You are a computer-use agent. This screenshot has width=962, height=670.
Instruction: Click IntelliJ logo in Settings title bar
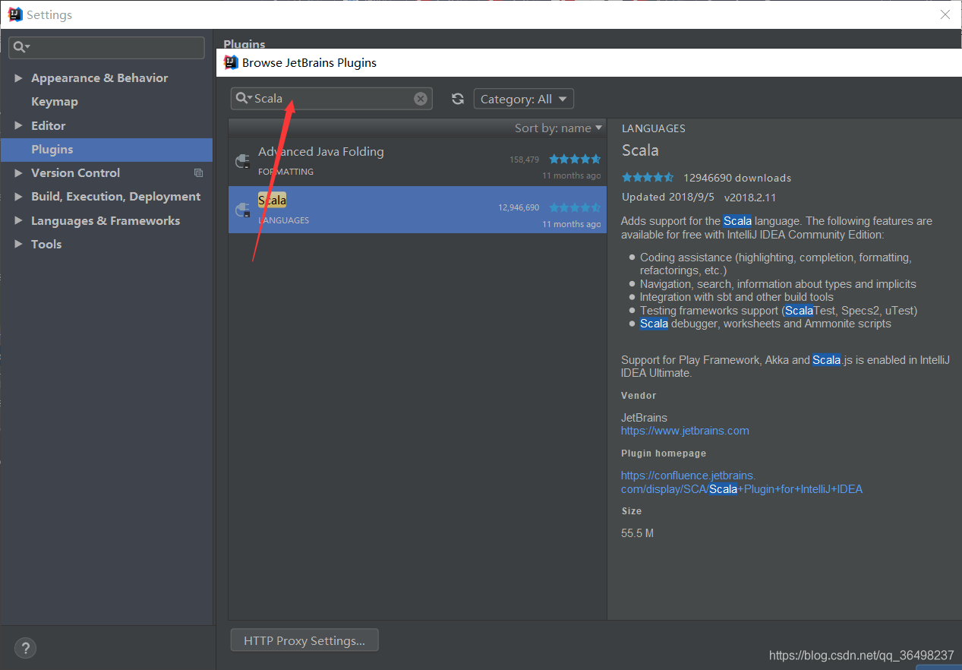coord(15,14)
